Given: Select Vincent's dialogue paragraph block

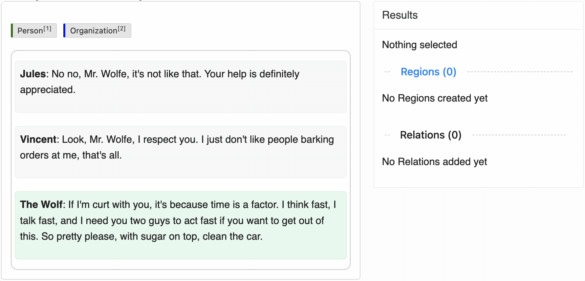Looking at the screenshot, I should click(181, 152).
